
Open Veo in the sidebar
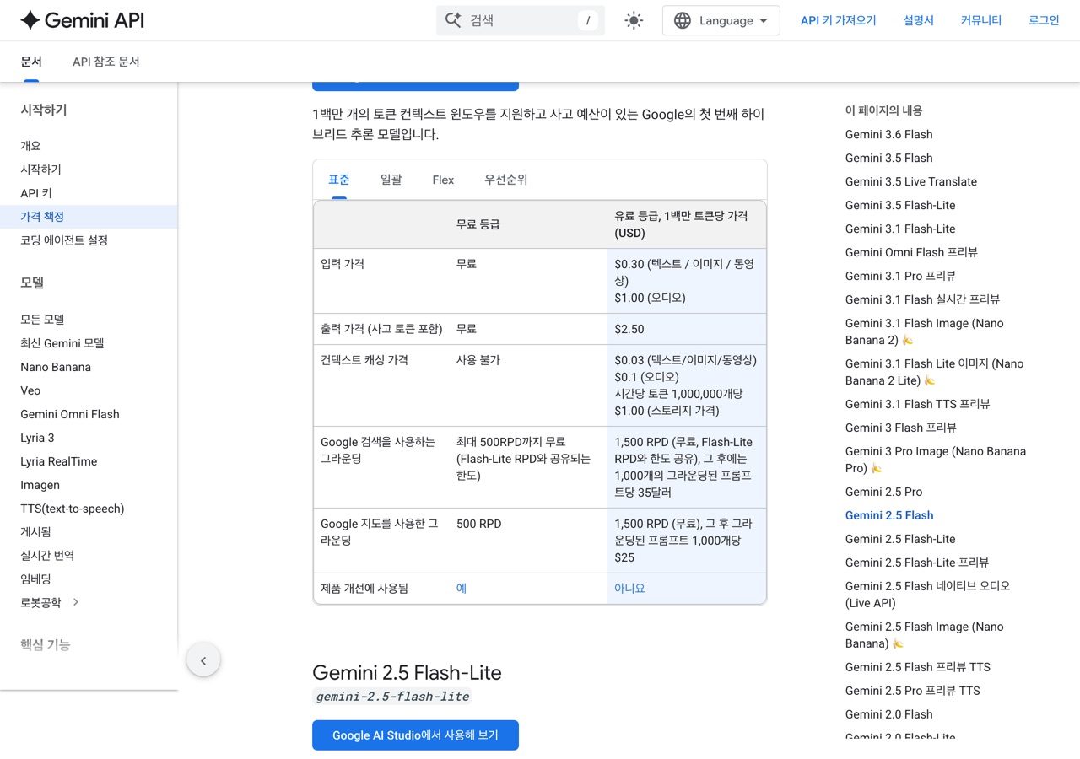pyautogui.click(x=30, y=390)
